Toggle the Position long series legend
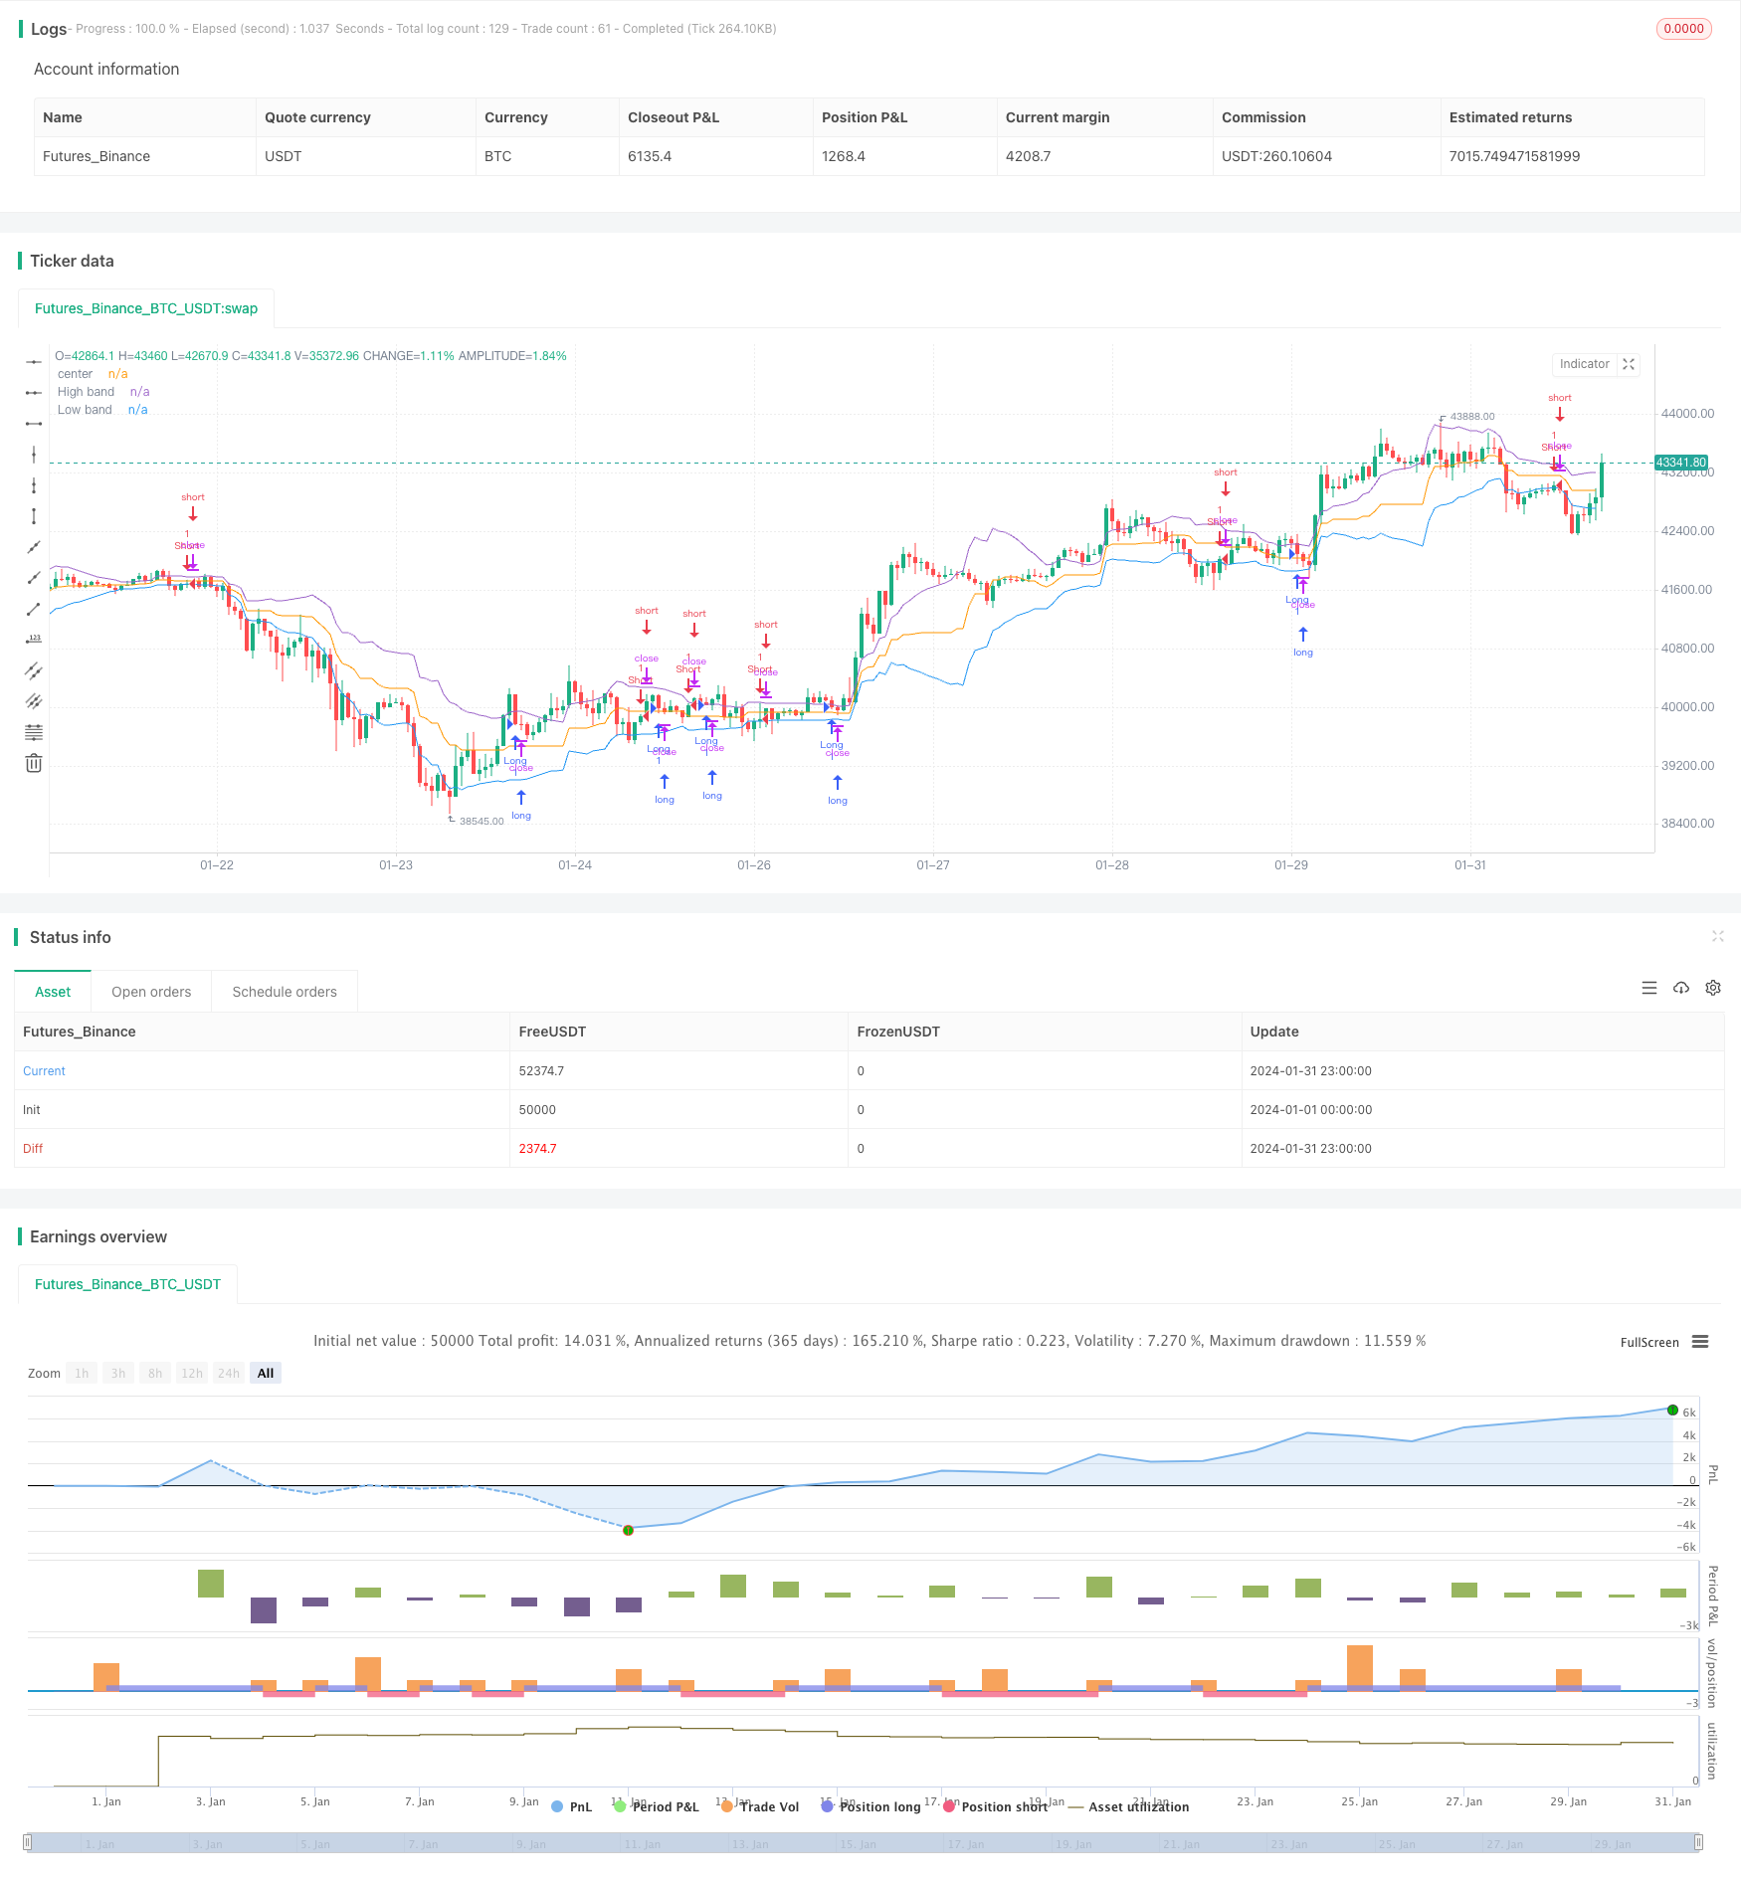Image resolution: width=1741 pixels, height=1882 pixels. [x=871, y=1806]
